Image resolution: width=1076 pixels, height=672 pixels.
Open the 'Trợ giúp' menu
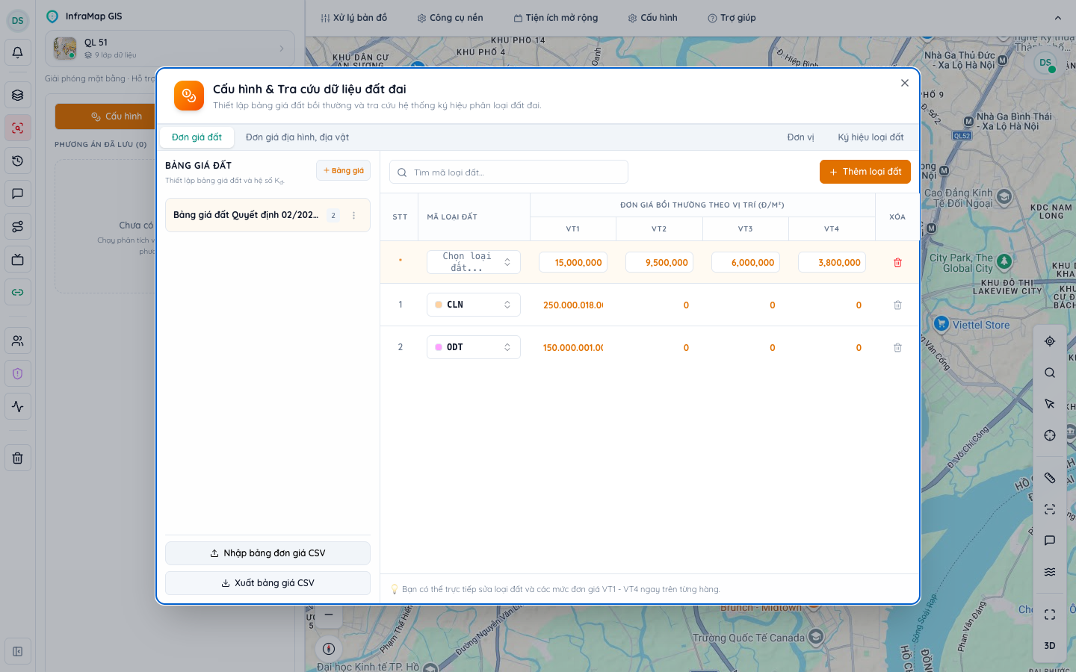pos(732,18)
